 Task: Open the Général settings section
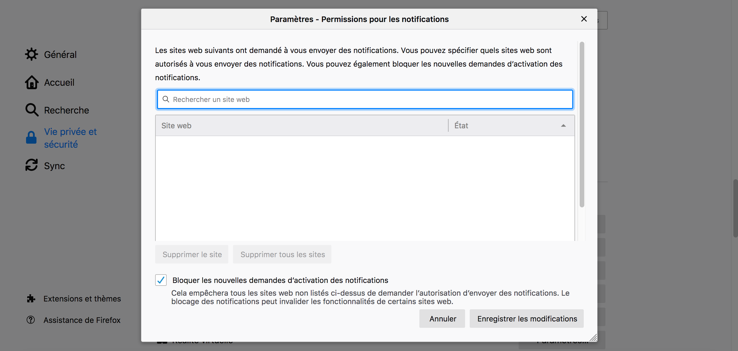click(x=60, y=54)
